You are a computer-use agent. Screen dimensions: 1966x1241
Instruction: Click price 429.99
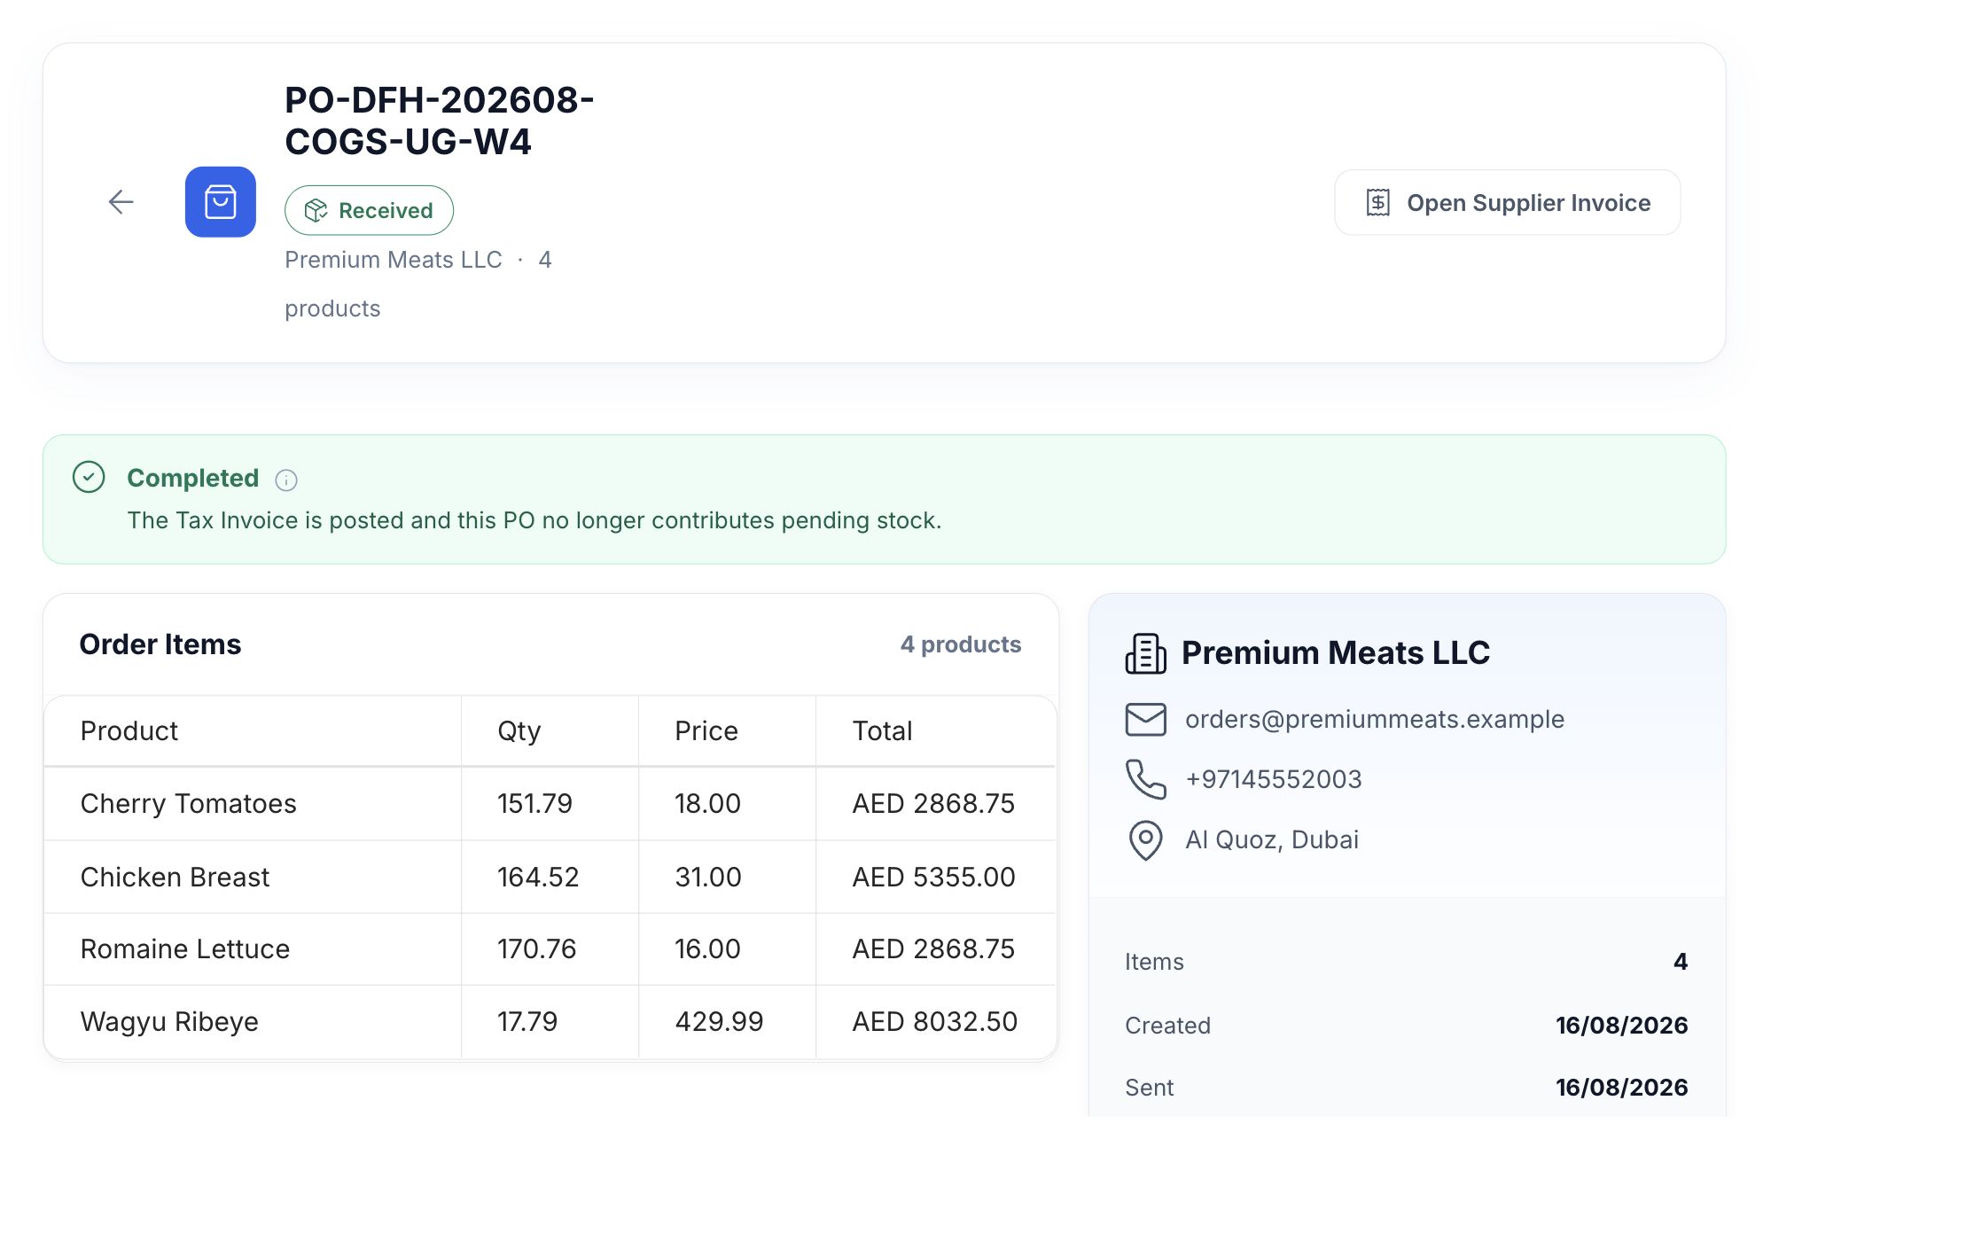pyautogui.click(x=719, y=1021)
